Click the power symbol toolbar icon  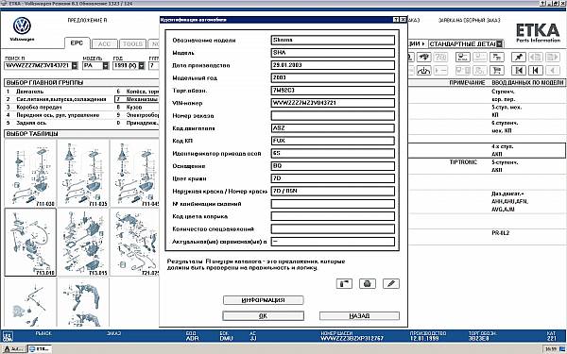[x=423, y=70]
